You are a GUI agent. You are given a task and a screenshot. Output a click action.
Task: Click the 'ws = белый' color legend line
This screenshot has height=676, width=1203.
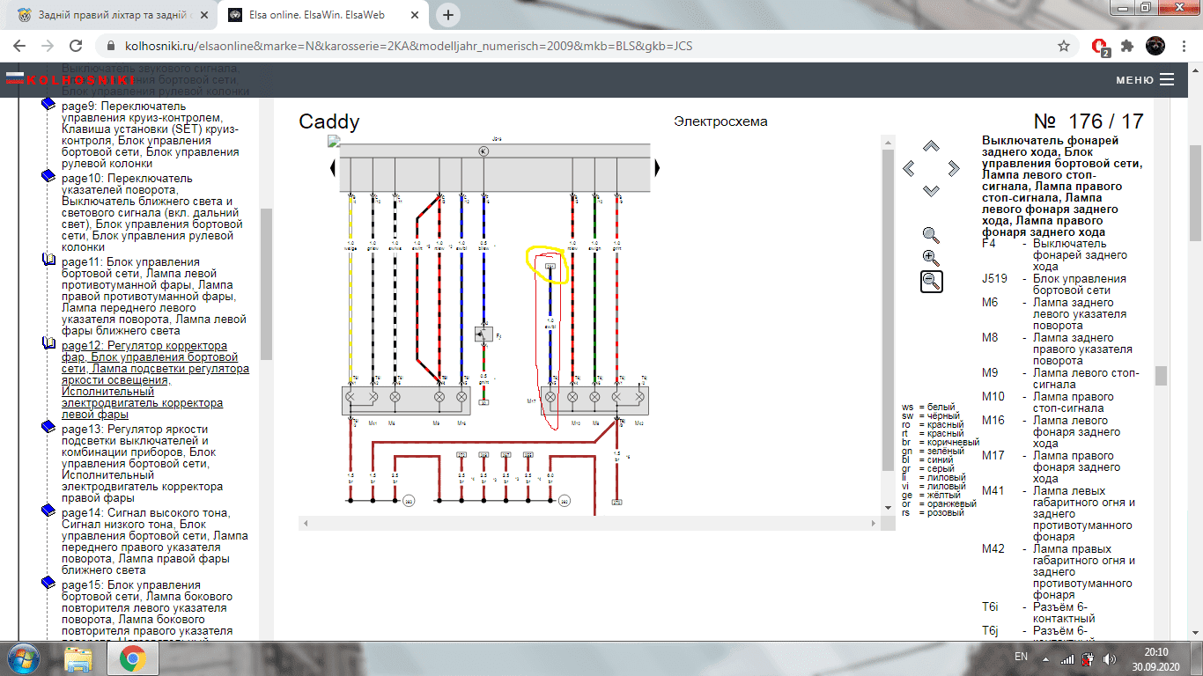click(x=927, y=408)
